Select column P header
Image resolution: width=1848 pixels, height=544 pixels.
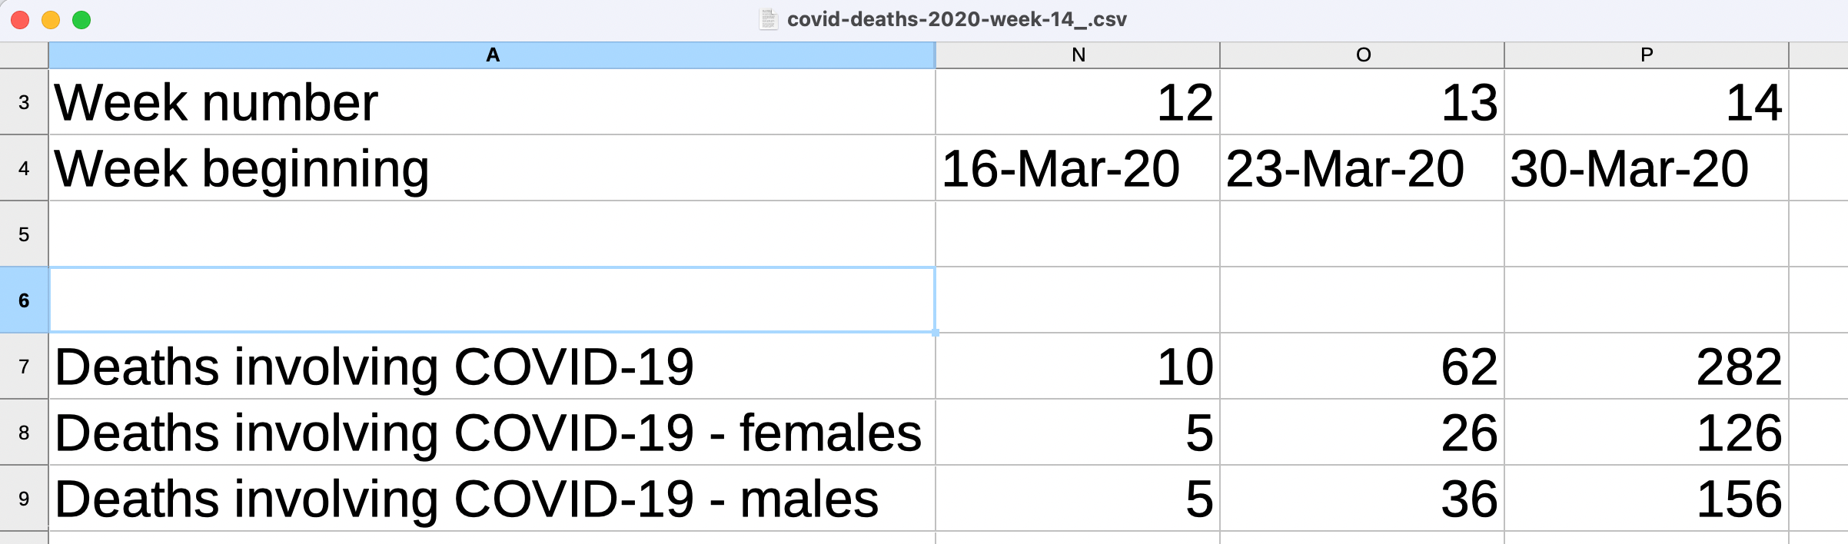click(1647, 55)
